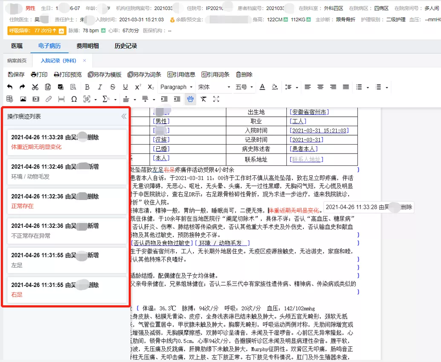Image resolution: width=441 pixels, height=362 pixels.
Task: Open the text color picker
Action: coord(262,87)
